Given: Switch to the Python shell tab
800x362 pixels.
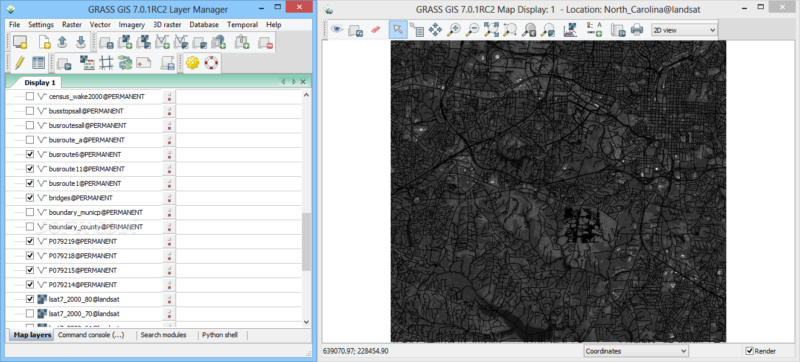Looking at the screenshot, I should (x=220, y=335).
